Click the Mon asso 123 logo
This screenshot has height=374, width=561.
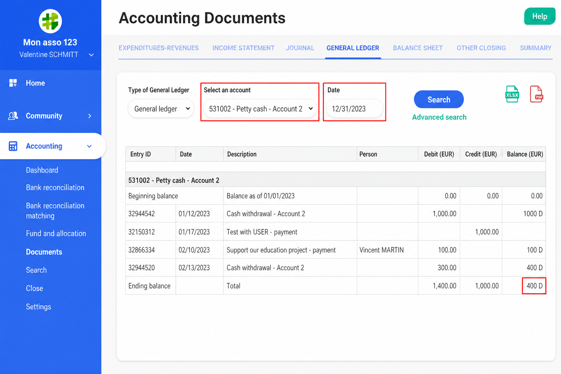point(50,21)
